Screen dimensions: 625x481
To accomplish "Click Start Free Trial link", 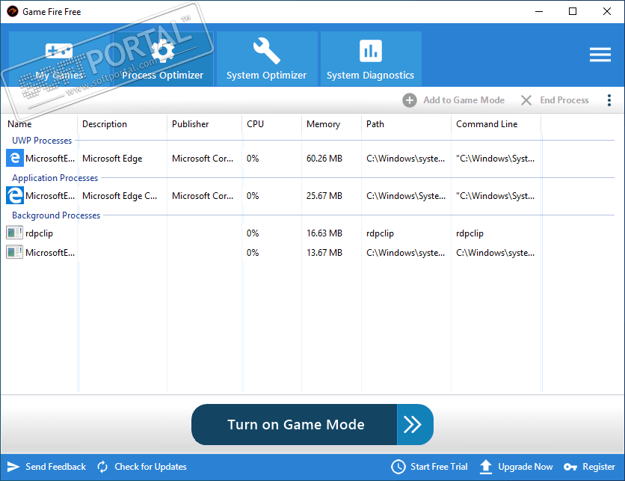I will tap(439, 467).
